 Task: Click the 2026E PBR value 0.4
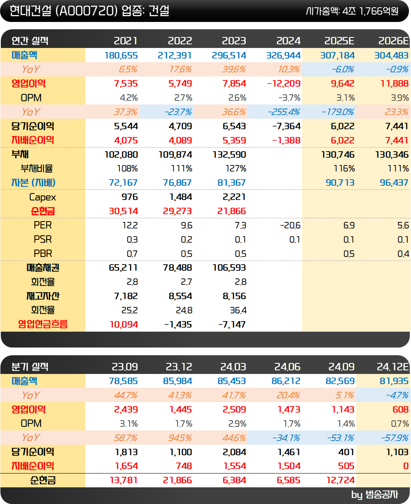(x=403, y=254)
